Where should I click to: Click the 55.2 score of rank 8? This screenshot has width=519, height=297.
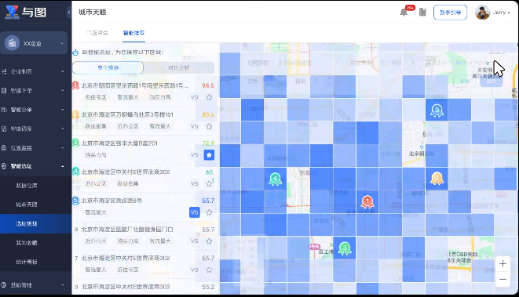(x=208, y=287)
